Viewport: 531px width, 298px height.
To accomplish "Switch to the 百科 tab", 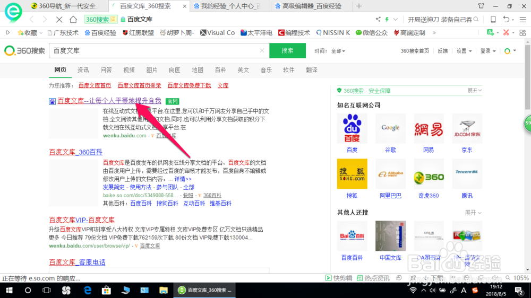I will (220, 70).
